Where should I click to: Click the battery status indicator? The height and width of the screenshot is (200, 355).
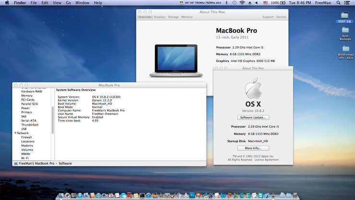278,3
